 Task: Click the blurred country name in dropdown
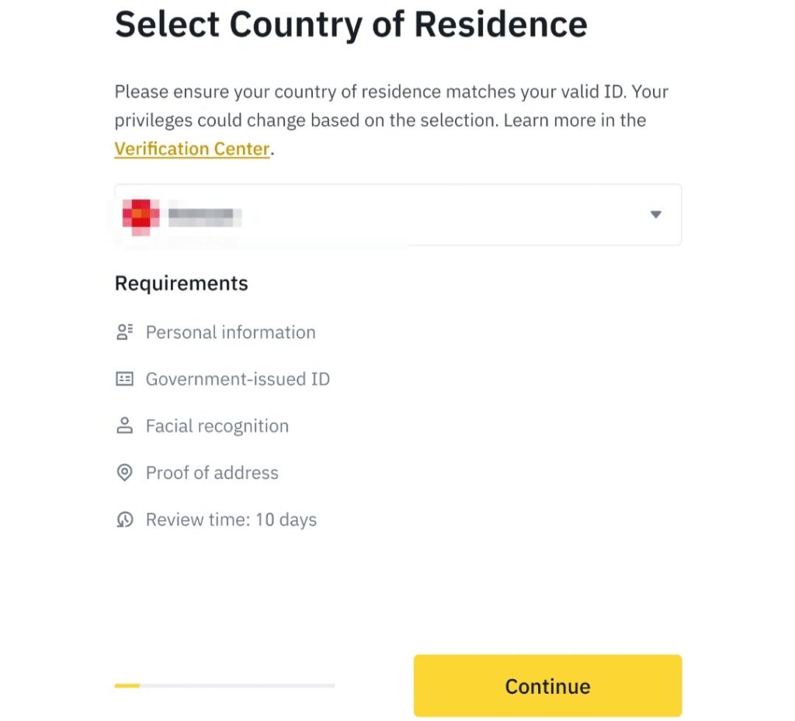point(200,213)
